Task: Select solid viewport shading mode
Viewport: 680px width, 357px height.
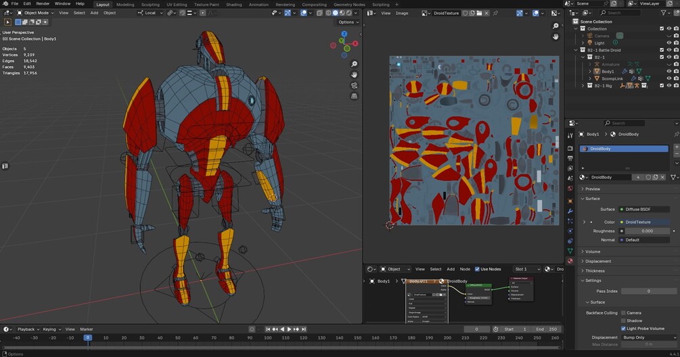Action: coord(335,13)
